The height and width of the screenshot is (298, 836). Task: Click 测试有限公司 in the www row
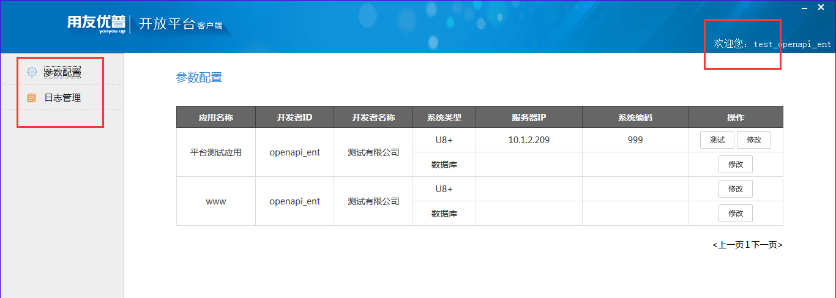(x=373, y=201)
